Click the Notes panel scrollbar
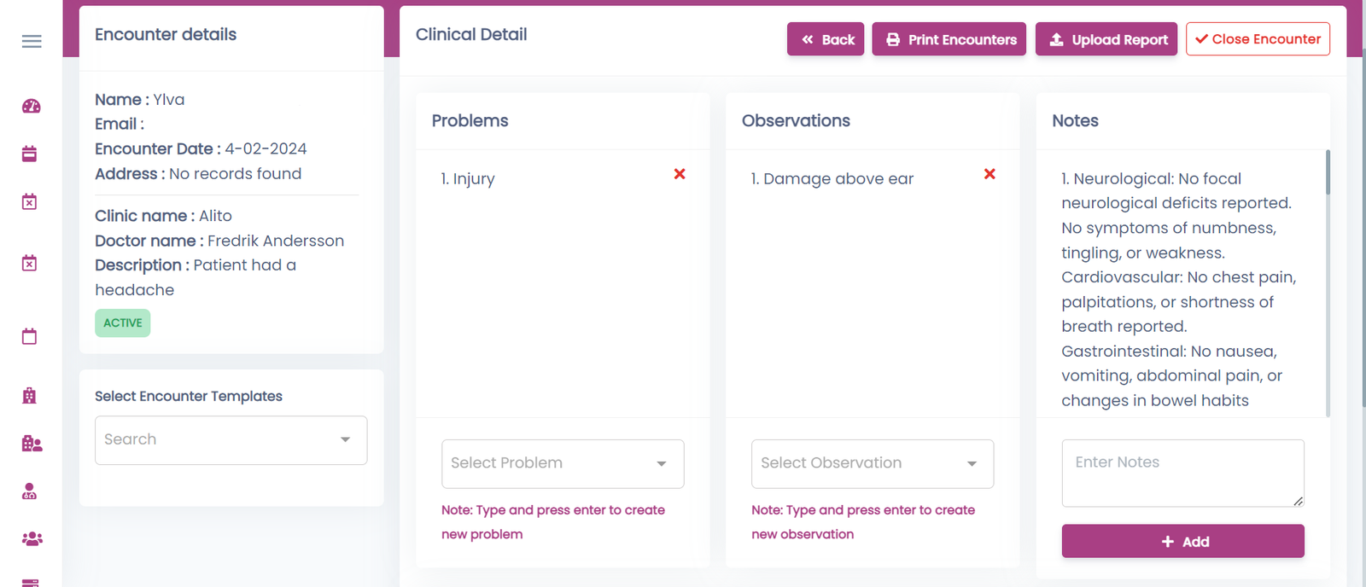This screenshot has height=587, width=1366. pos(1328,172)
